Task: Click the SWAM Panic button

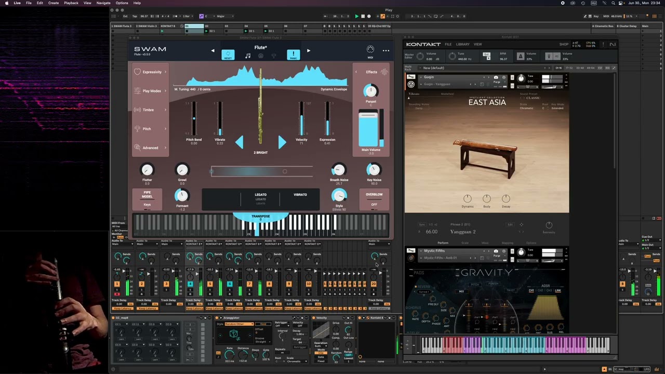Action: point(293,55)
